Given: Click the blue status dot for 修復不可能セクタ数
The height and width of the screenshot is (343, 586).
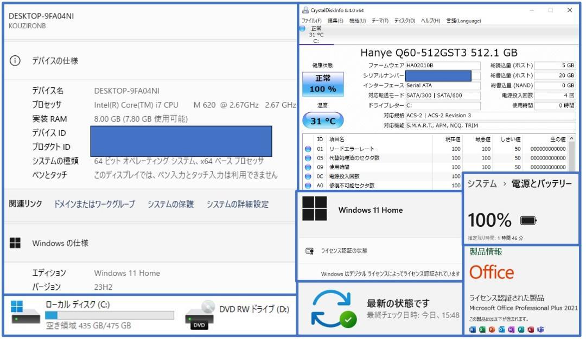Looking at the screenshot, I should point(308,185).
